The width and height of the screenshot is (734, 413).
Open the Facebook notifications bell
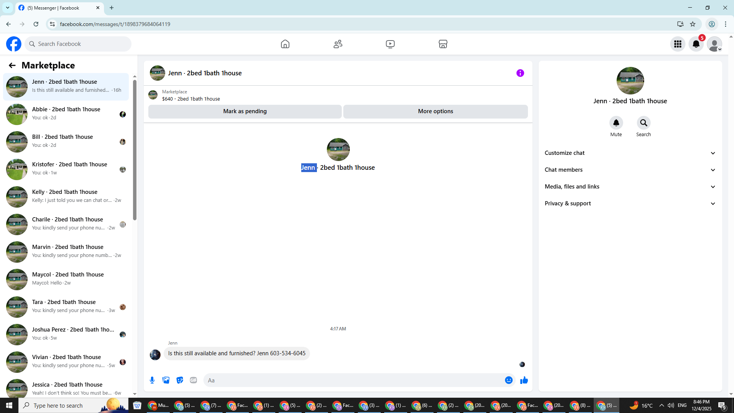tap(696, 44)
